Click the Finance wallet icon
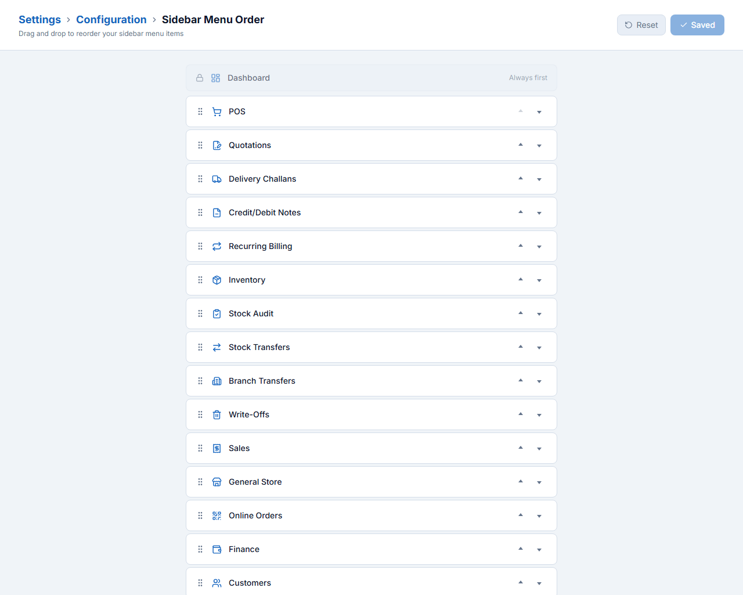The image size is (743, 595). pos(217,549)
